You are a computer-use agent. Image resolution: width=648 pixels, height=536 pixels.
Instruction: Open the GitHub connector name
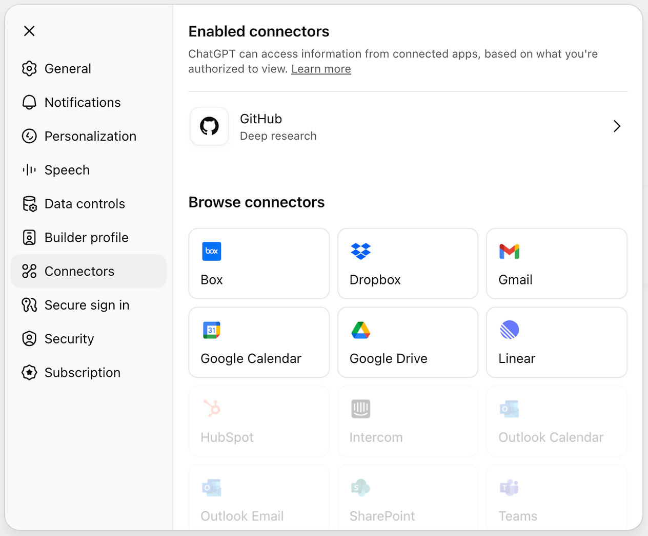[x=261, y=119]
